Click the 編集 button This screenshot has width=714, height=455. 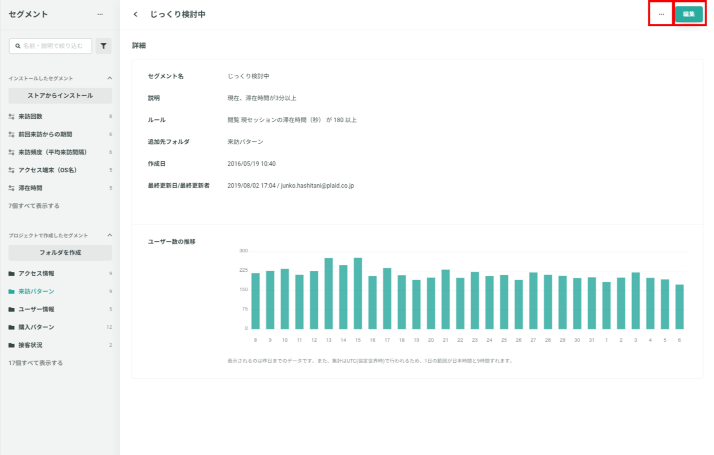point(689,14)
